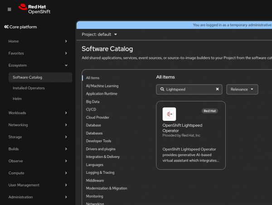Image resolution: width=272 pixels, height=205 pixels.
Task: Click the temporary administrative login banner
Action: [174, 25]
